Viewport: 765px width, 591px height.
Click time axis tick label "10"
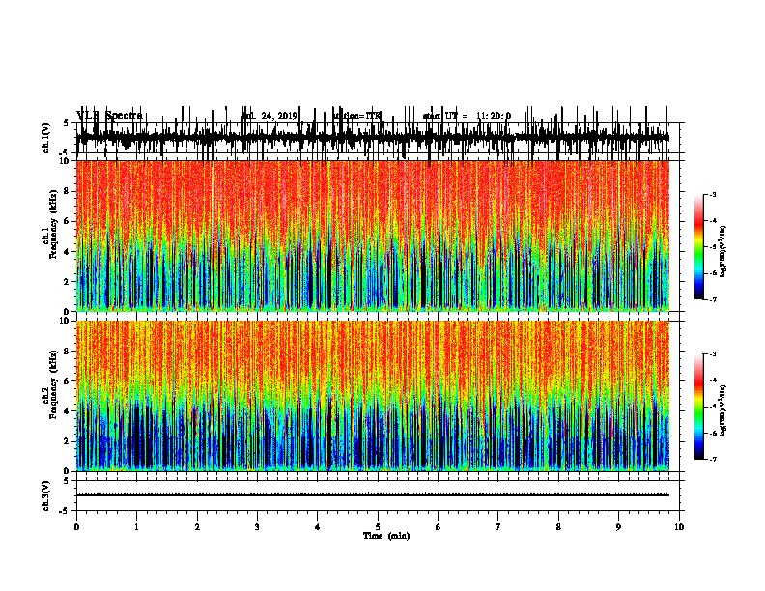[x=679, y=527]
